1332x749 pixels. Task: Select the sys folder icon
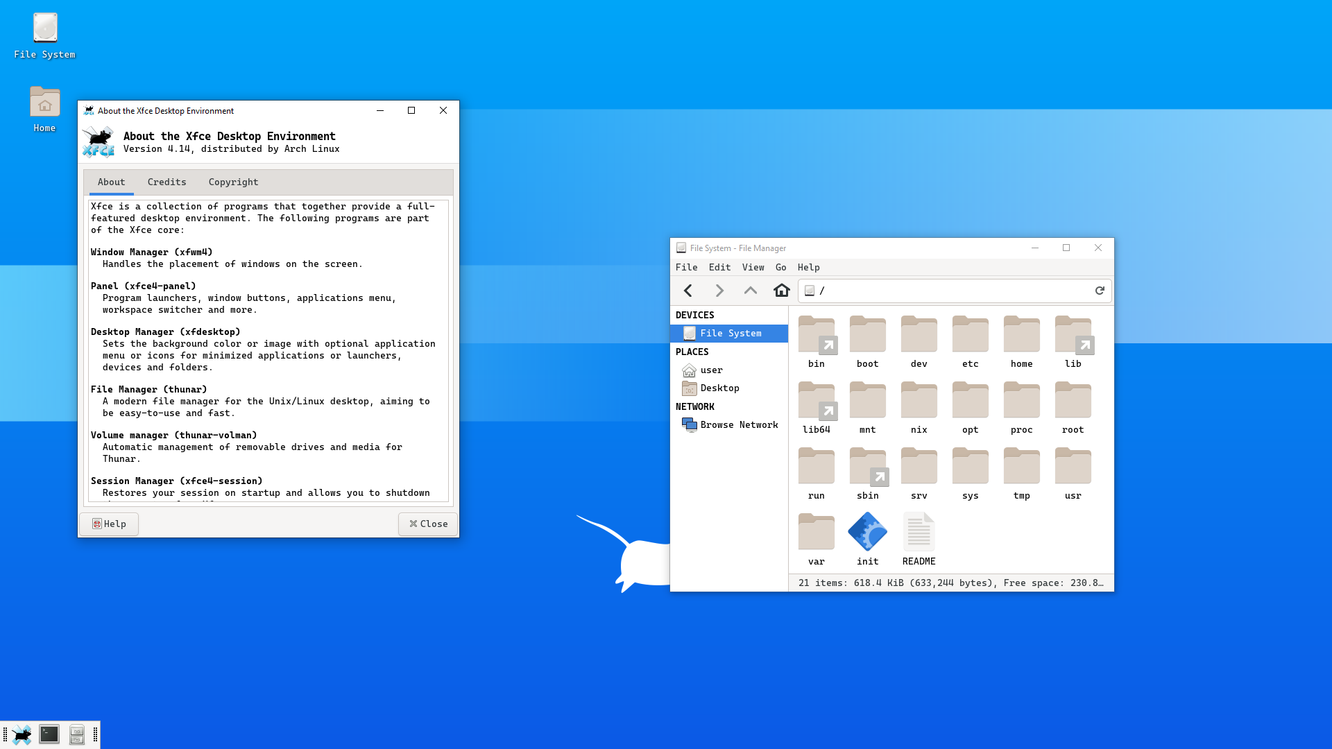pyautogui.click(x=971, y=467)
